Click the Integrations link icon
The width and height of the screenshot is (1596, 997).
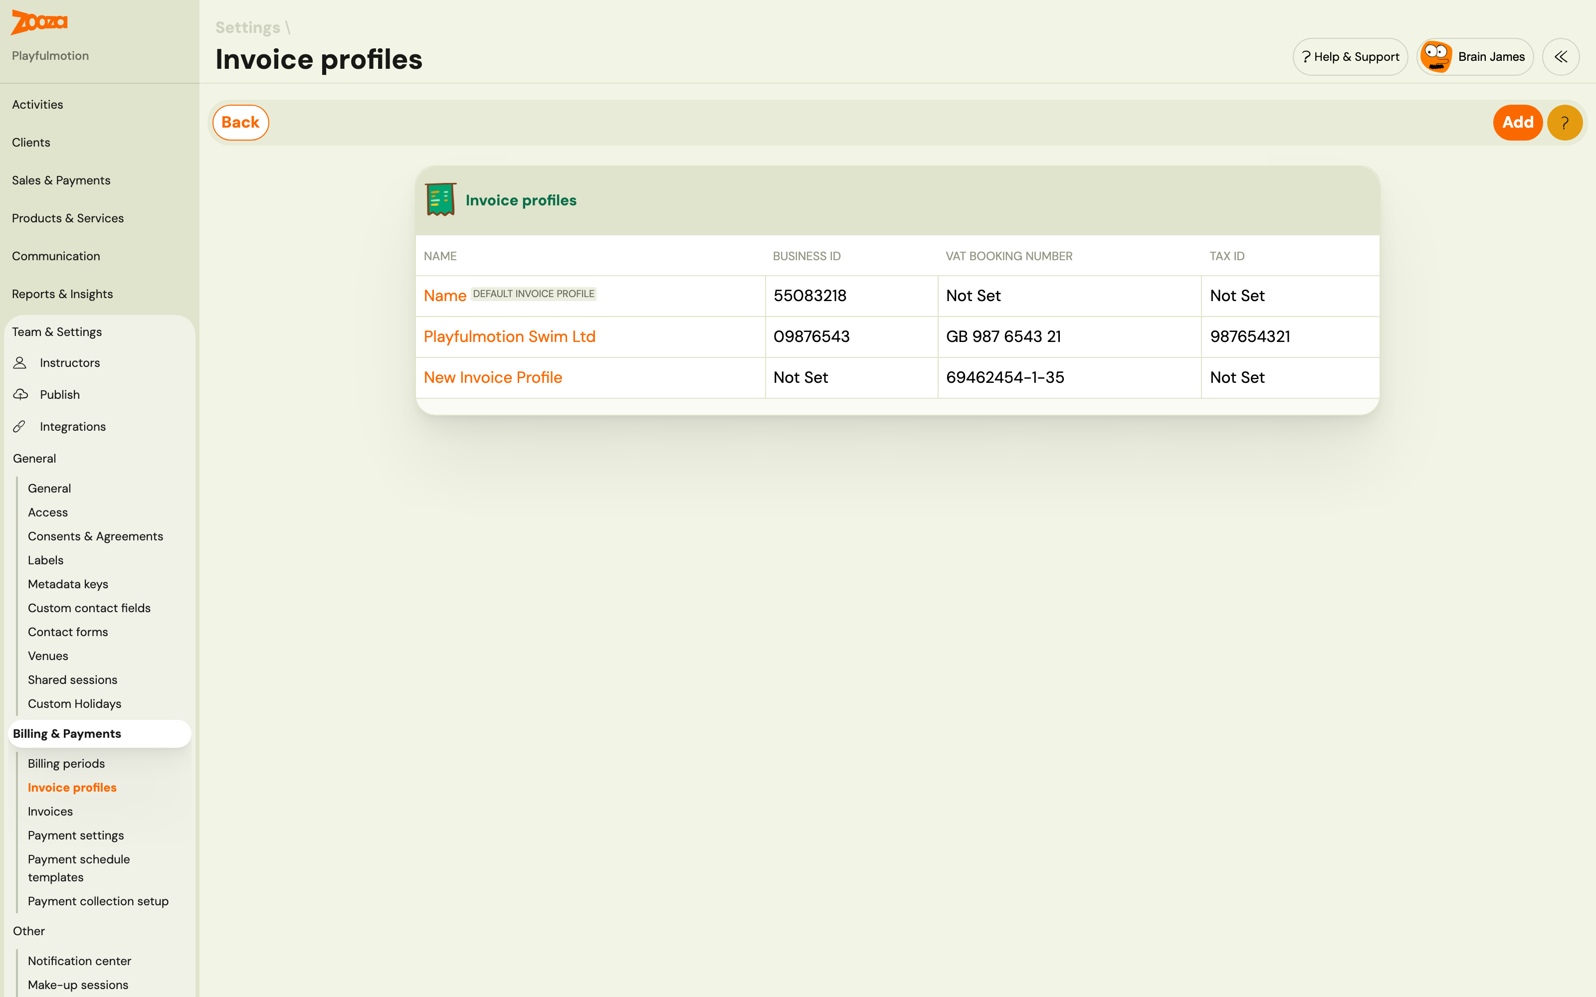(x=19, y=427)
